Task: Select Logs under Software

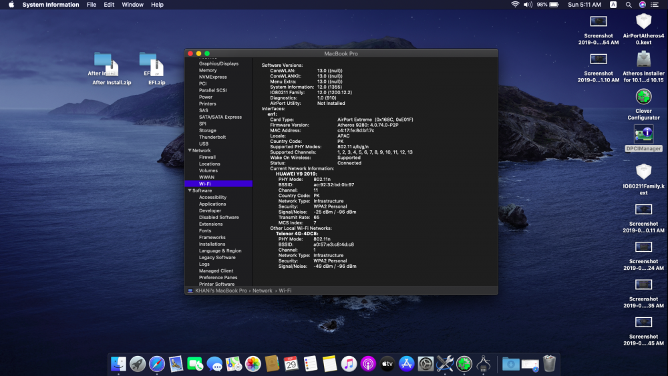Action: (204, 264)
